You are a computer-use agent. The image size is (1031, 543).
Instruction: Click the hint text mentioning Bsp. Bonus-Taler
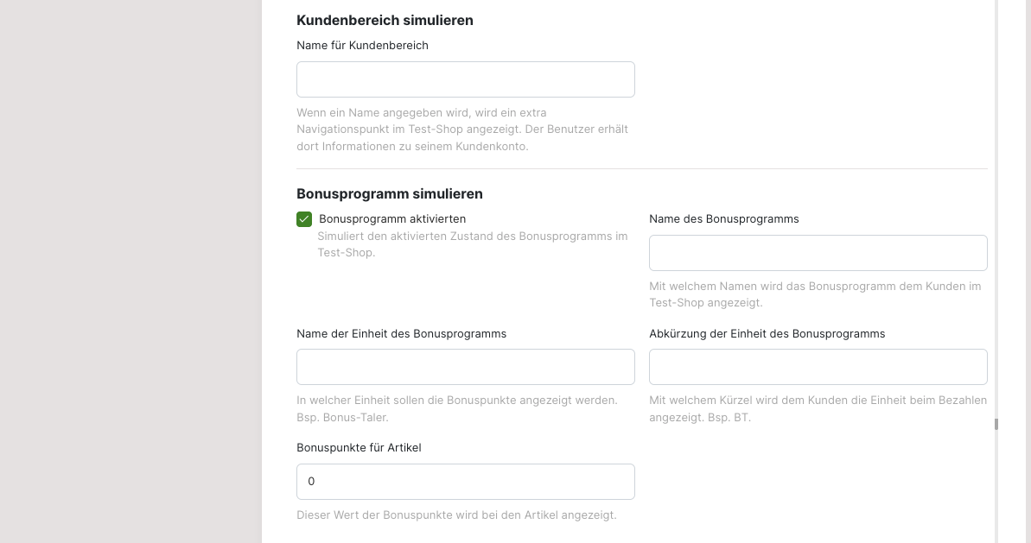[456, 408]
